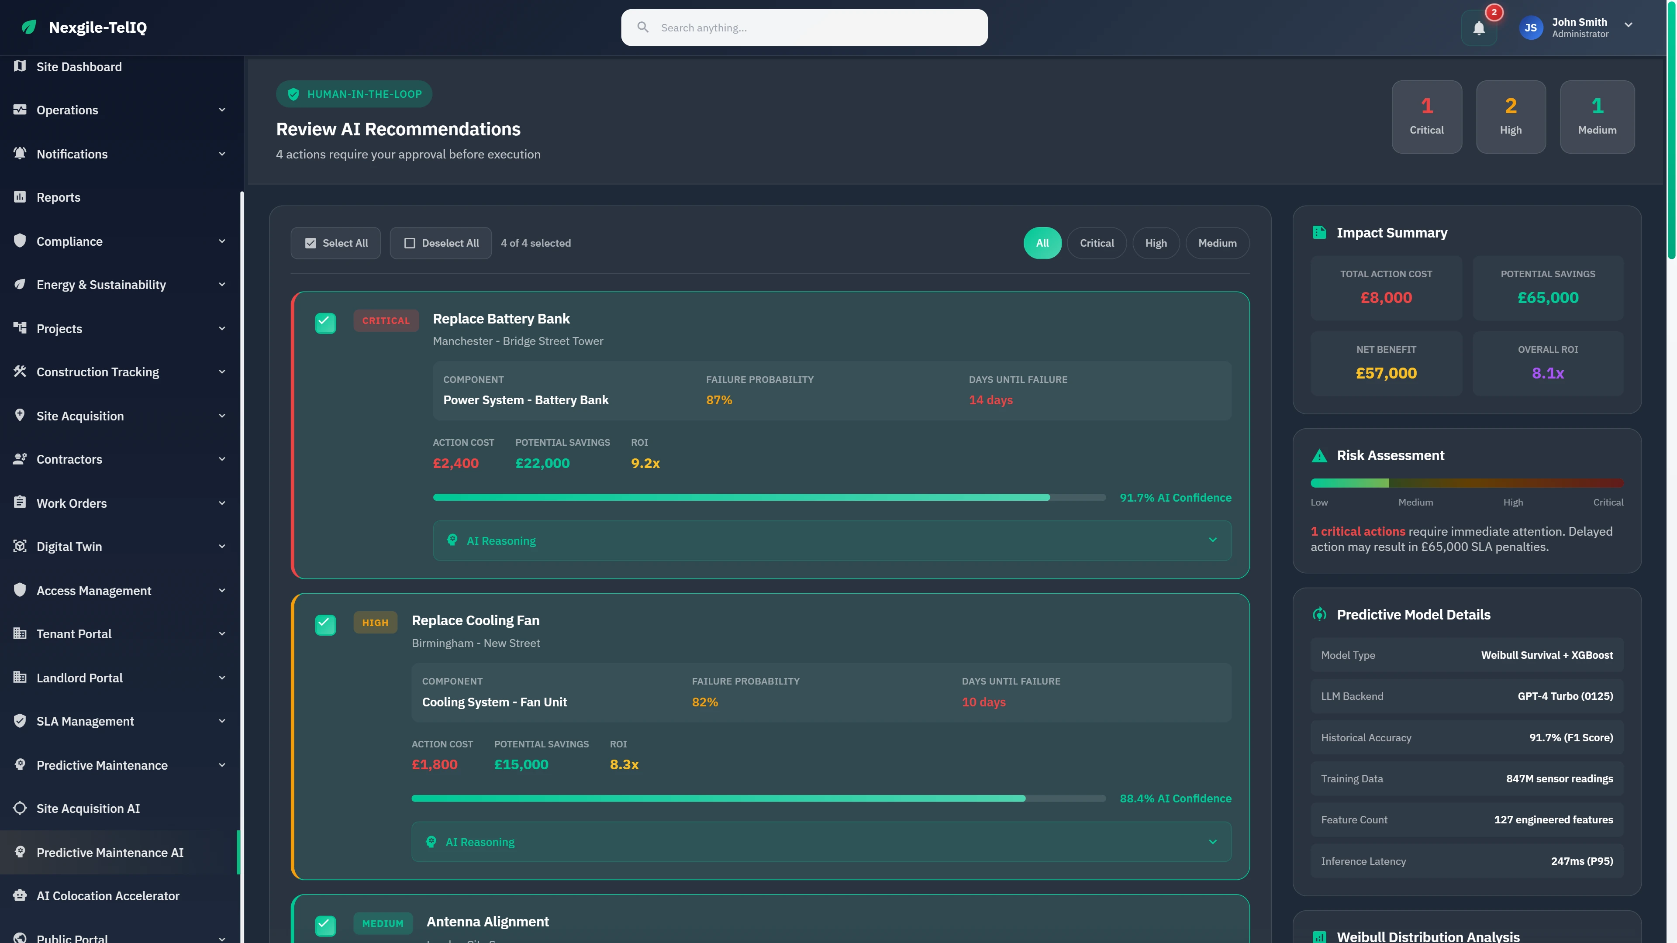
Task: Open the Site Dashboard from the sidebar
Action: coord(79,66)
